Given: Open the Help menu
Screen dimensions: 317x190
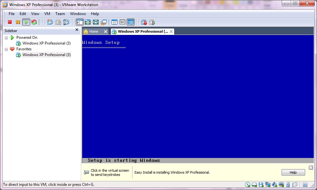Looking at the screenshot, I should 95,14.
